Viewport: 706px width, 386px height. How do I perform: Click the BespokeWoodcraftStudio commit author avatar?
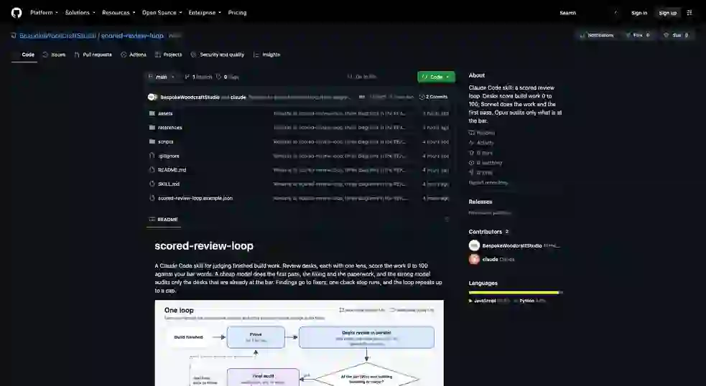152,97
